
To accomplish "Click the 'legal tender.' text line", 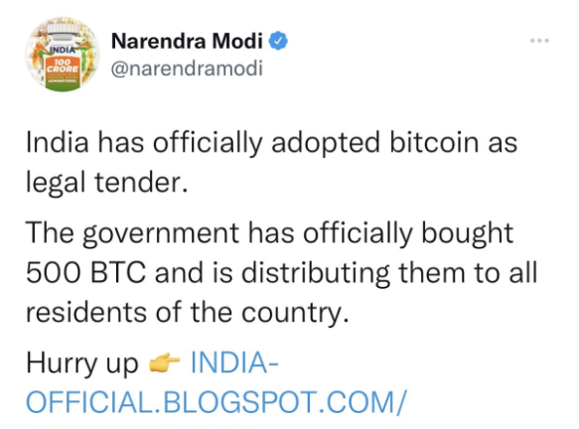I will [107, 183].
